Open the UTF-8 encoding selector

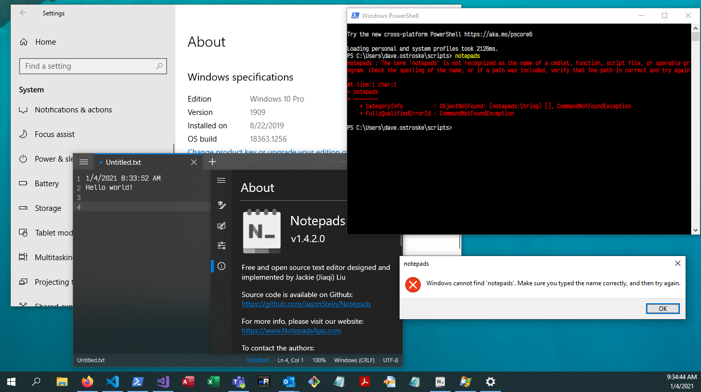click(391, 360)
